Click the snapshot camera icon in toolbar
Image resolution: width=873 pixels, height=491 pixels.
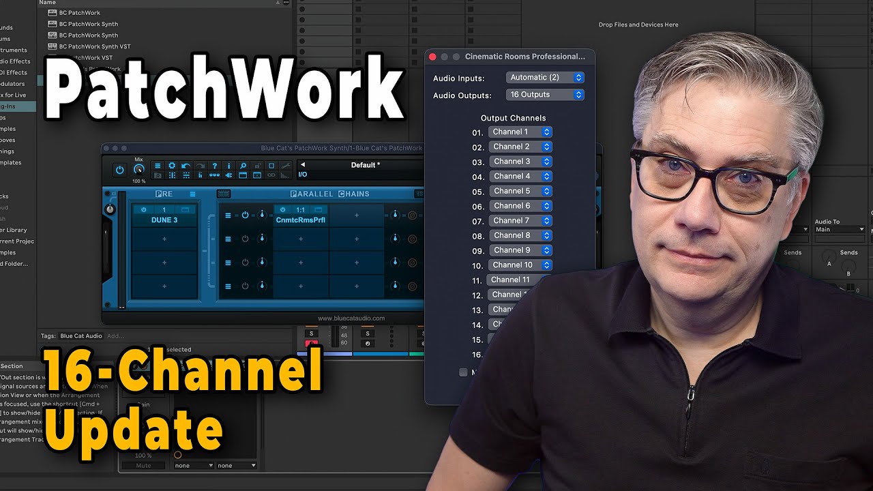click(x=158, y=175)
